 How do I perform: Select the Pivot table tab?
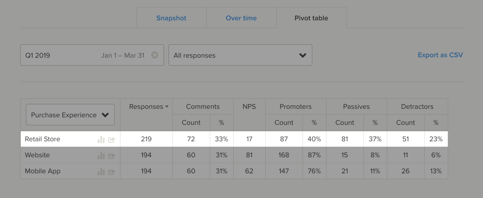pyautogui.click(x=311, y=18)
